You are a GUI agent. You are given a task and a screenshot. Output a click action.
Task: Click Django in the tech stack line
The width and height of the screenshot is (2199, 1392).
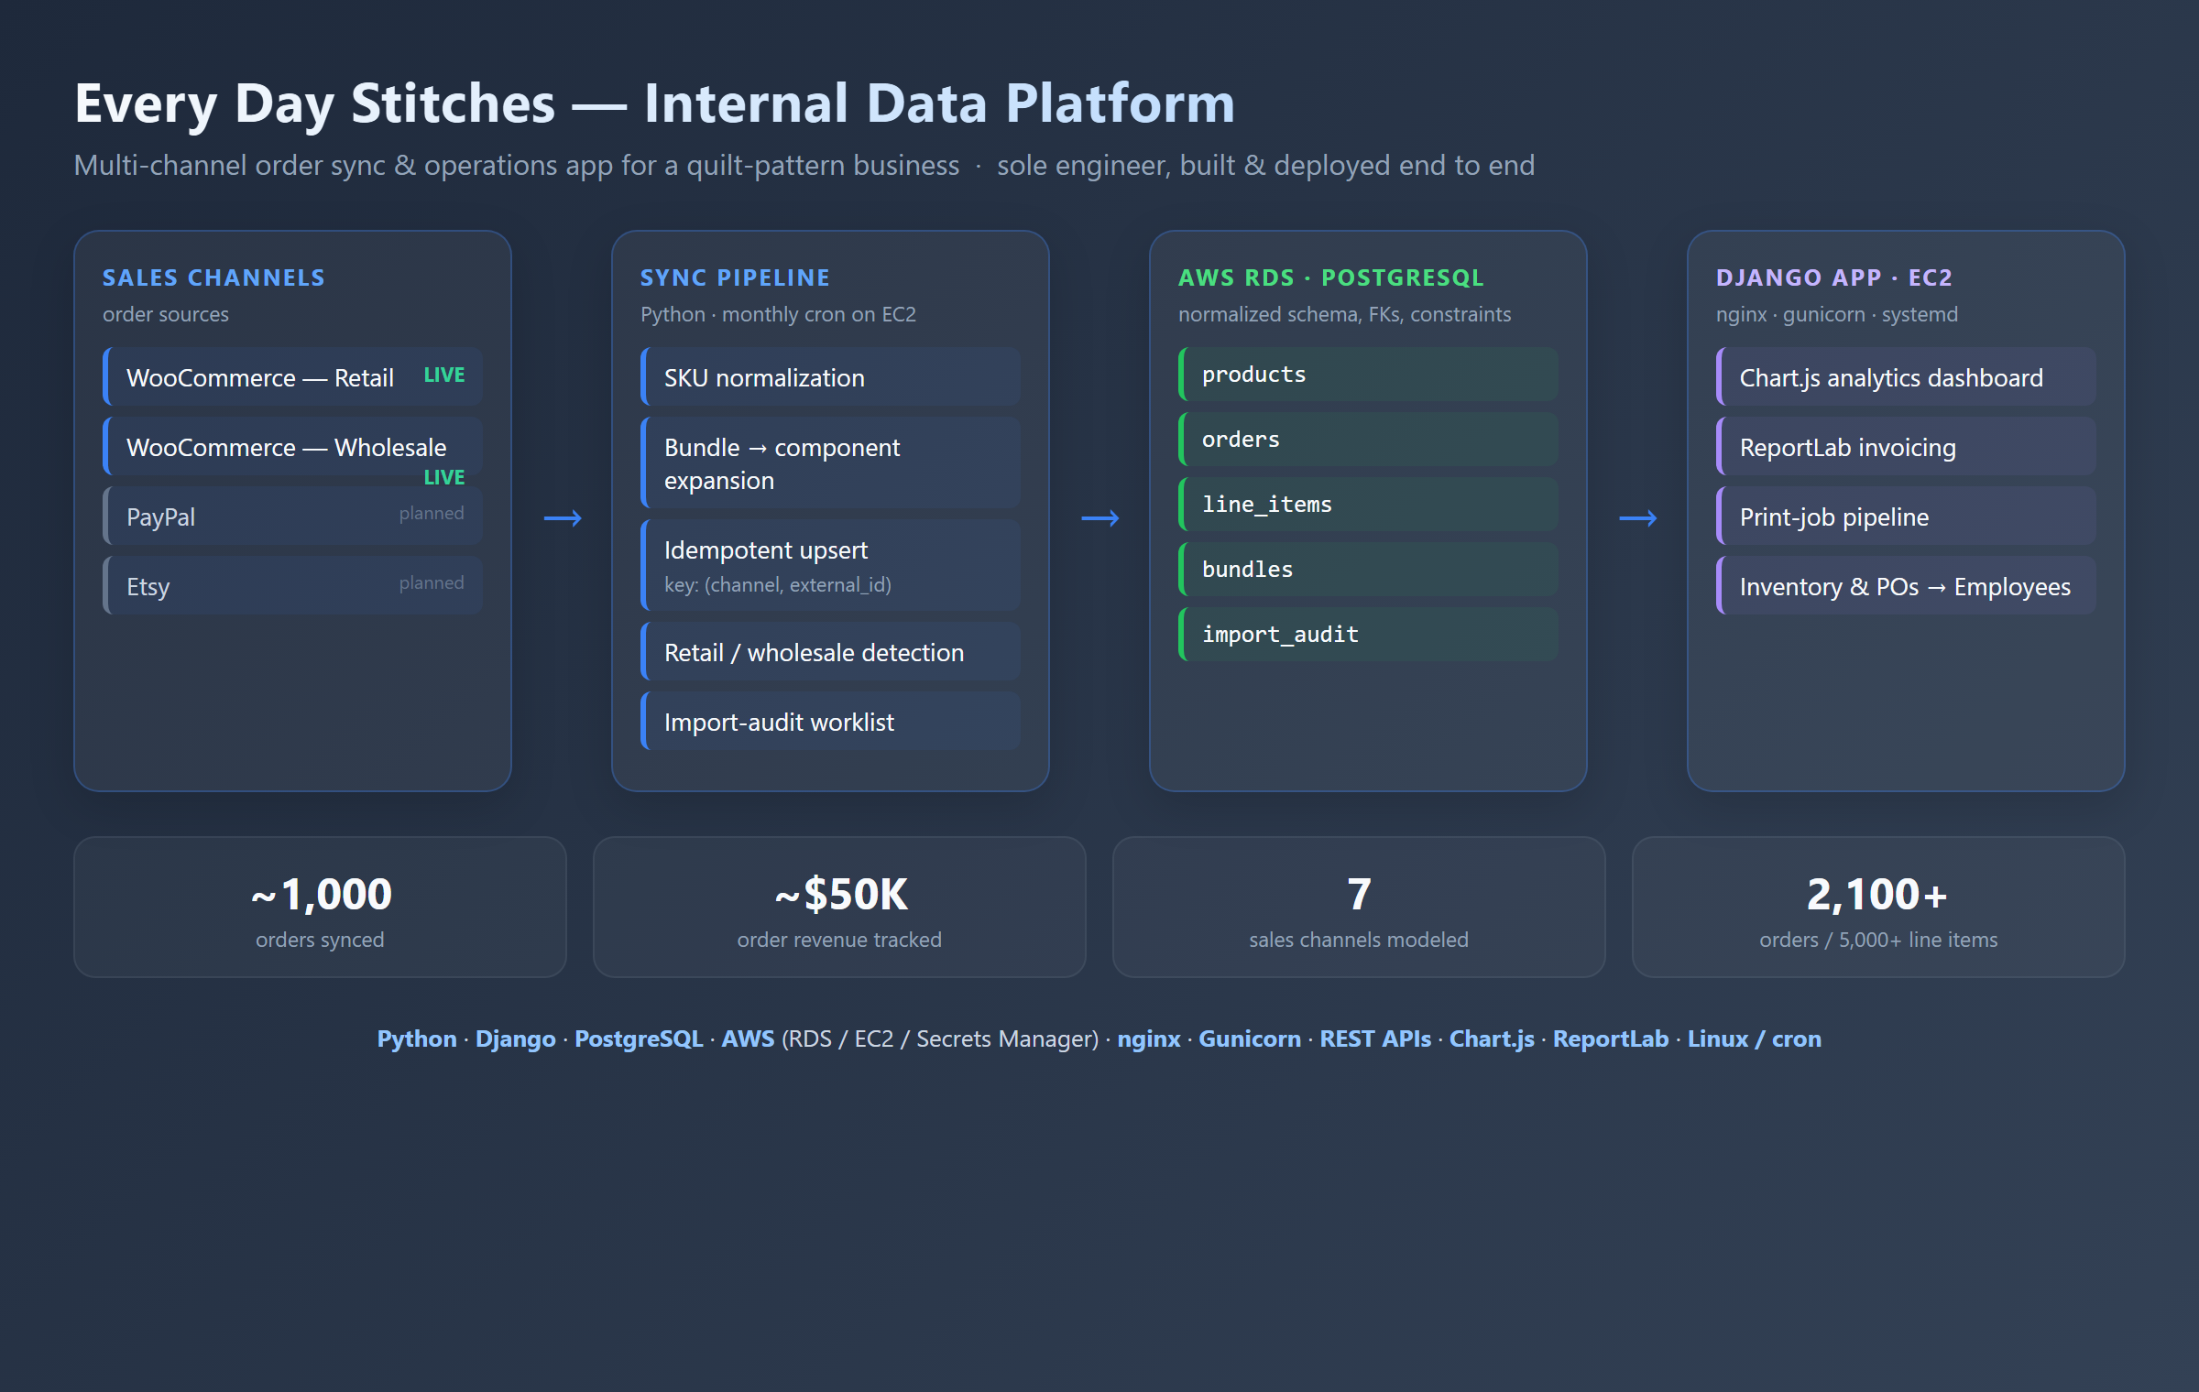[515, 1039]
